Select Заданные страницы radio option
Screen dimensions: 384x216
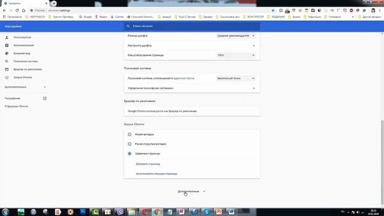[130, 154]
